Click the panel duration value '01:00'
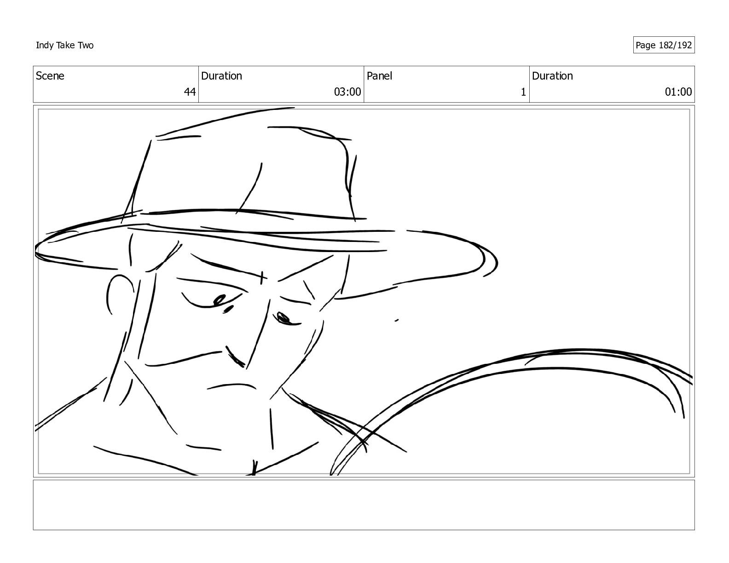729x563 pixels. [678, 92]
